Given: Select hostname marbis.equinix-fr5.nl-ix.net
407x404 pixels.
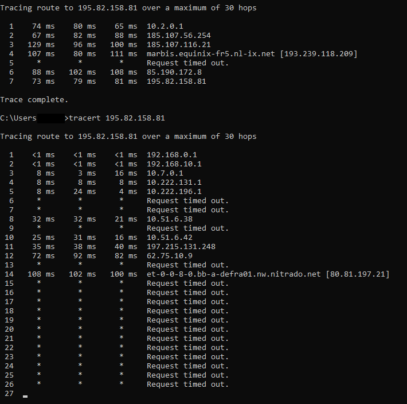Looking at the screenshot, I should coord(211,54).
